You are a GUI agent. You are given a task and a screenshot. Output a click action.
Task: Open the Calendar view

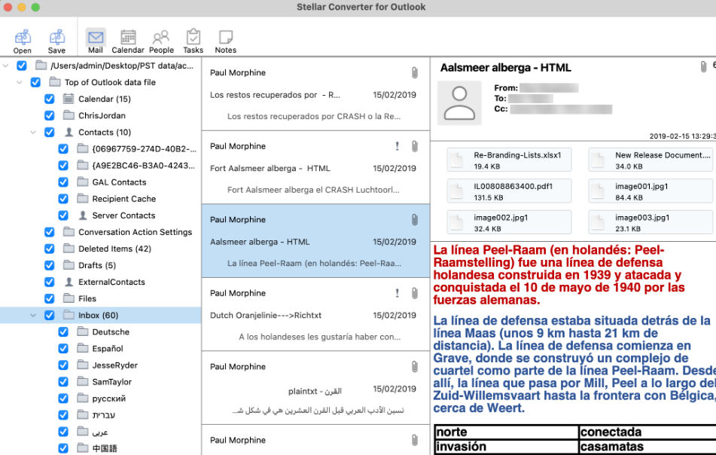128,41
